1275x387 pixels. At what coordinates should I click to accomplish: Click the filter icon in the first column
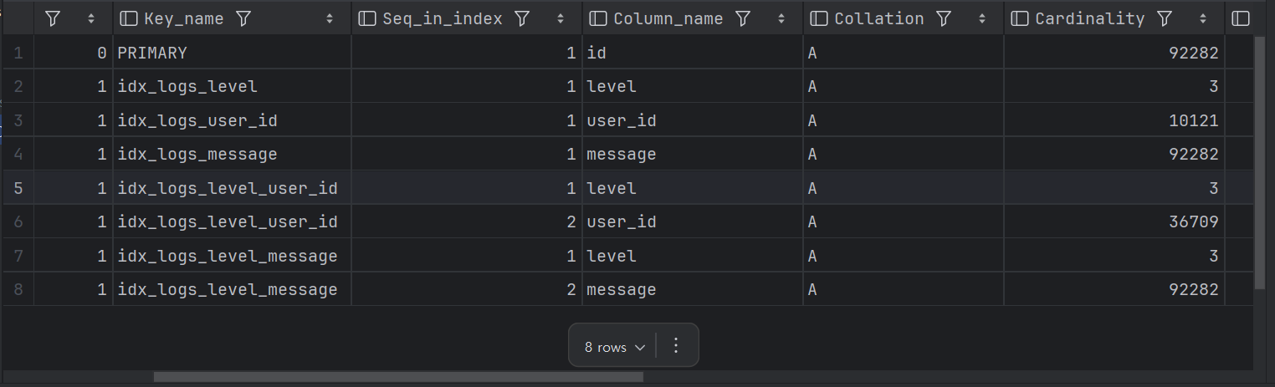coord(53,18)
